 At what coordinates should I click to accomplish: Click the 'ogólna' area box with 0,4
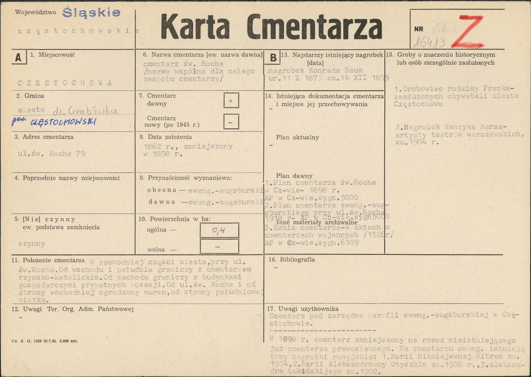(220, 231)
